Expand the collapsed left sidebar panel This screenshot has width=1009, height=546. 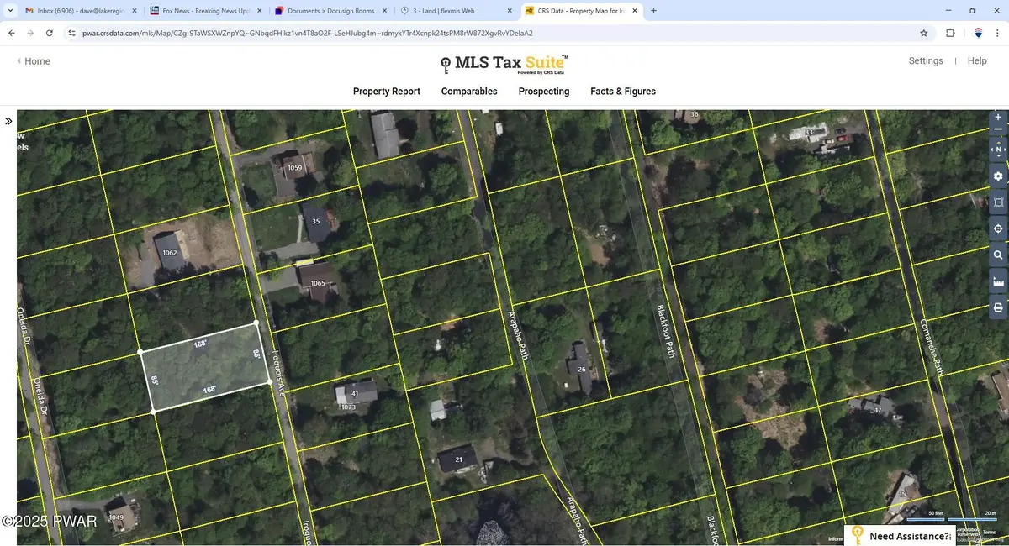click(8, 120)
